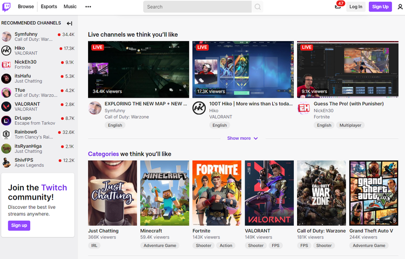
Task: Click Sign up in the Join Twitch card
Action: tap(19, 226)
